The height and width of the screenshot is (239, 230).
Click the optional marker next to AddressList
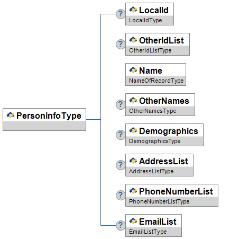121,165
